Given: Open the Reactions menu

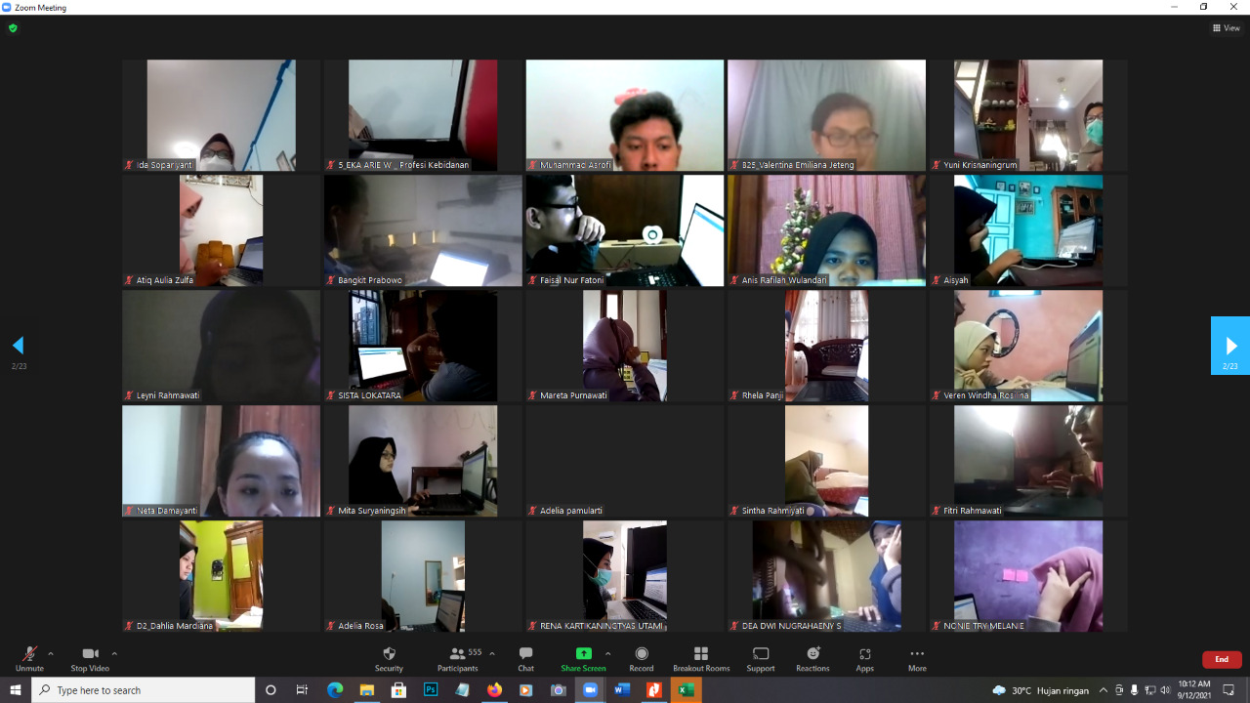Looking at the screenshot, I should [x=812, y=654].
